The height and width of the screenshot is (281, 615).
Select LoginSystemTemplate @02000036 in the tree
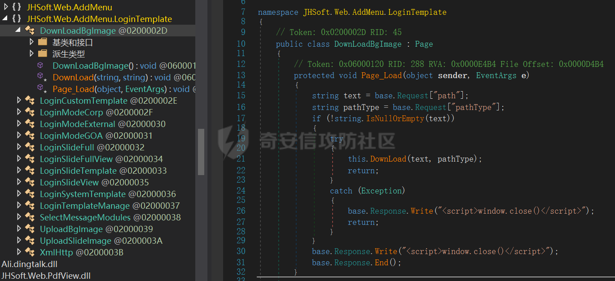tap(108, 194)
